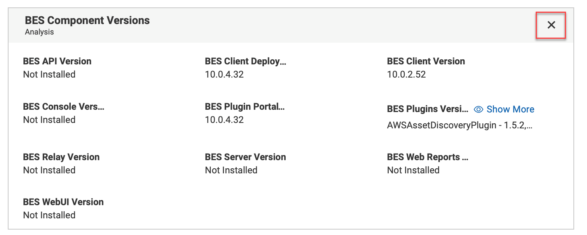Select the BES Client Version label
This screenshot has width=587, height=235.
(x=426, y=61)
